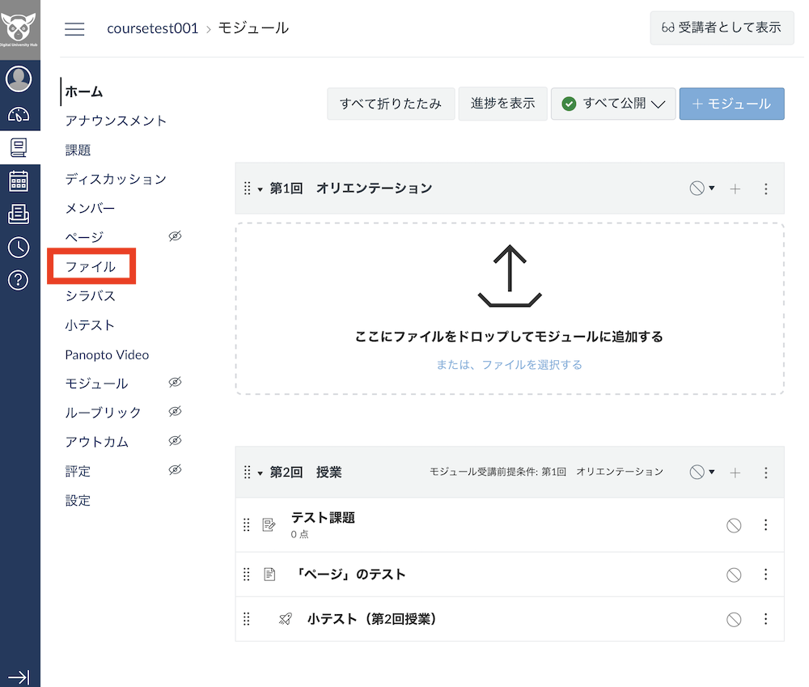Select 設定 in the course navigation
The width and height of the screenshot is (809, 687).
coord(78,500)
